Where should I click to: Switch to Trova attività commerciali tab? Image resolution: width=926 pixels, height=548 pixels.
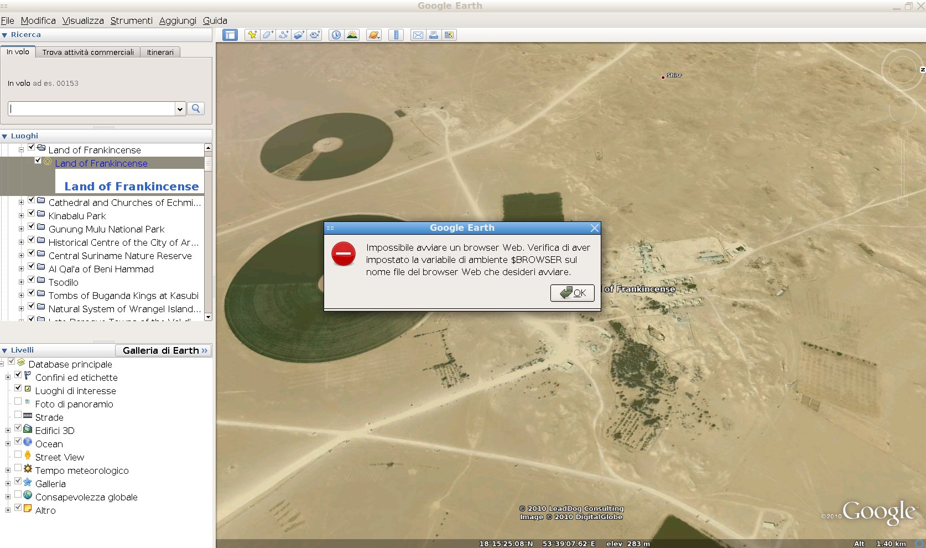point(88,52)
